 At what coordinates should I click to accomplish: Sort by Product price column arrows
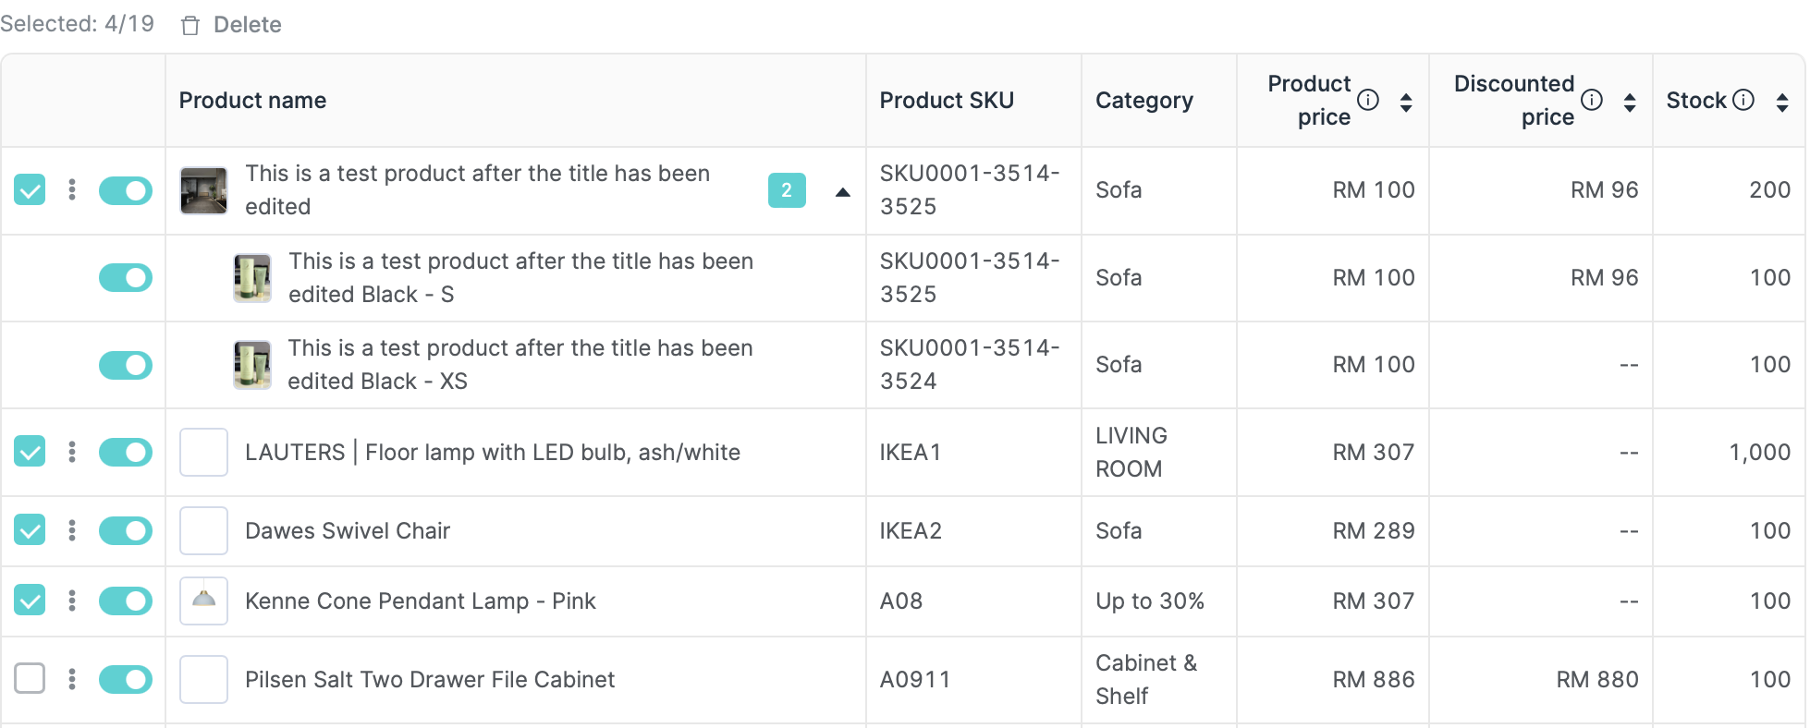click(x=1406, y=102)
